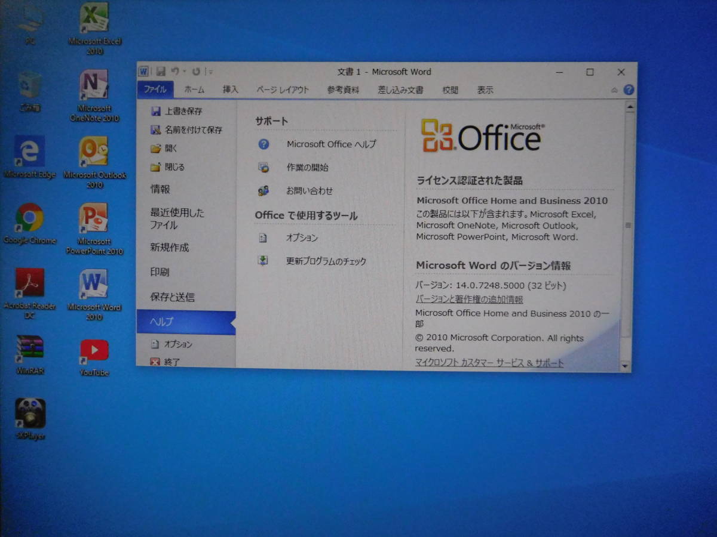Click the vertical scrollbar thumb in Help pane

tap(627, 225)
